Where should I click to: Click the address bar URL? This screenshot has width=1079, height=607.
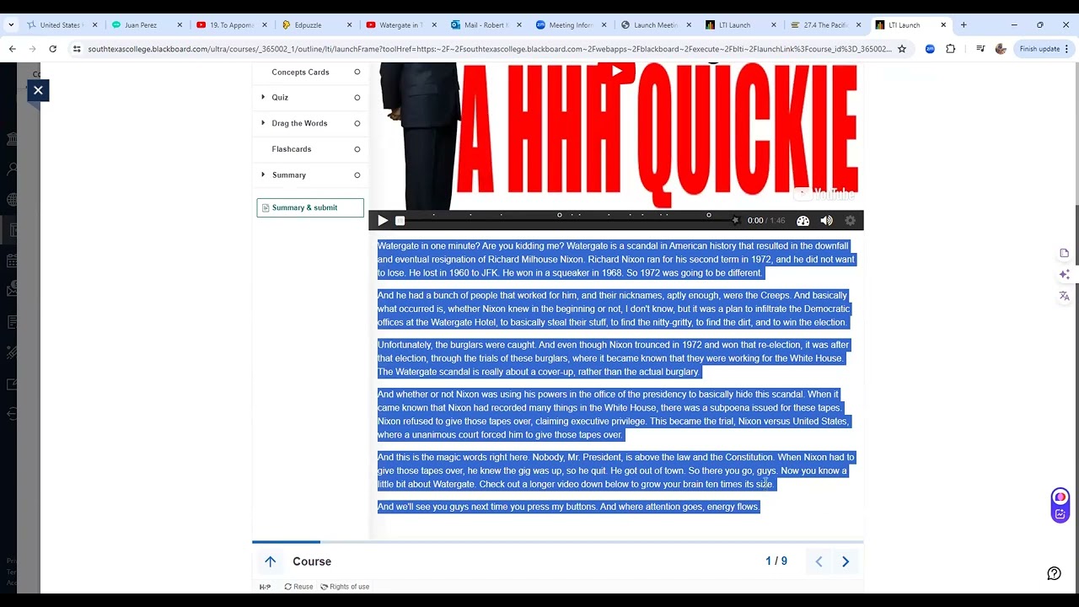click(x=489, y=49)
